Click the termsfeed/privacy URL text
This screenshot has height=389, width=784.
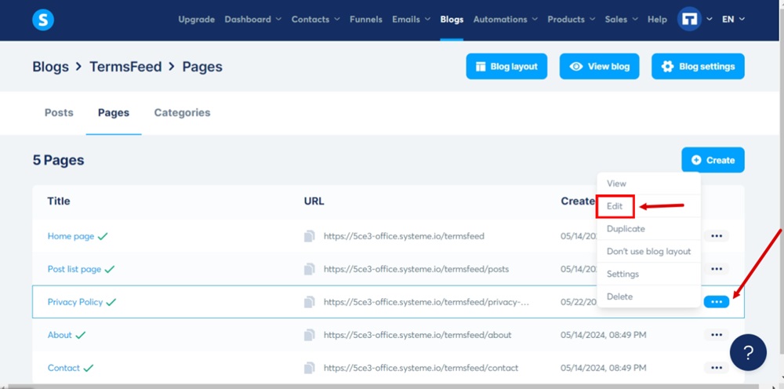pos(426,302)
